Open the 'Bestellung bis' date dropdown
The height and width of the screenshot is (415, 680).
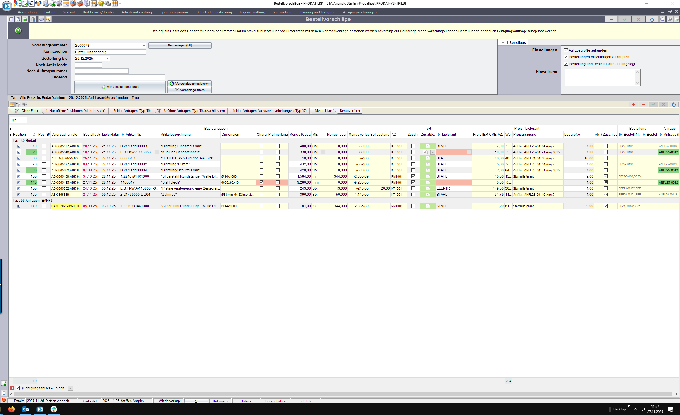[x=107, y=59]
